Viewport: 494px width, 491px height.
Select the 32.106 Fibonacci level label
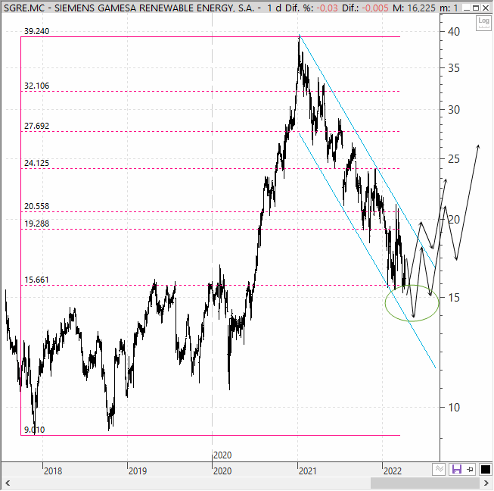(37, 86)
